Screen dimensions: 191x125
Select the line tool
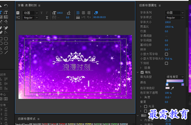pos(6,52)
